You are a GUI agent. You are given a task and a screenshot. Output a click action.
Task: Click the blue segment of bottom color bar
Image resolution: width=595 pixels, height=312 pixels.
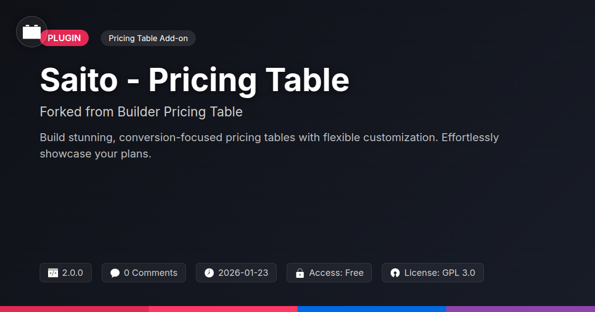(x=372, y=309)
